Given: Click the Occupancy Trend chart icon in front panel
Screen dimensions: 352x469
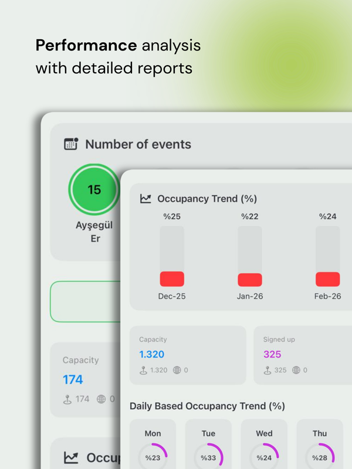Looking at the screenshot, I should [x=145, y=199].
